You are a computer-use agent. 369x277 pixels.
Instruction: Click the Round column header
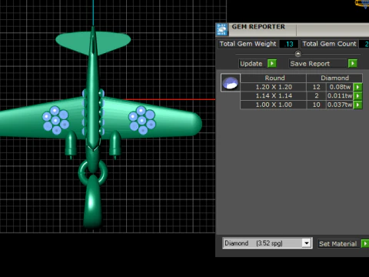coord(274,78)
